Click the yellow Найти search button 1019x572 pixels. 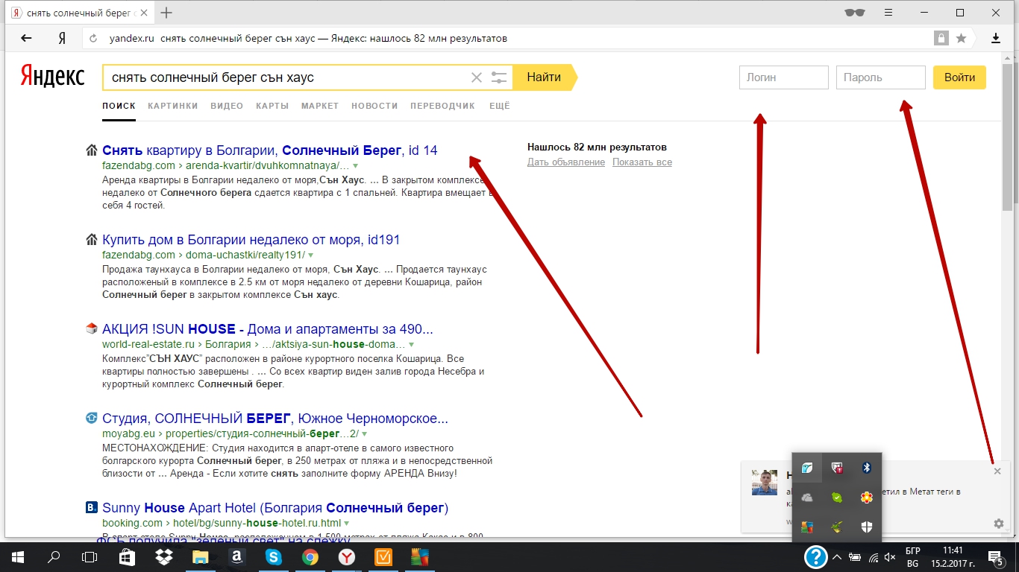click(x=545, y=77)
